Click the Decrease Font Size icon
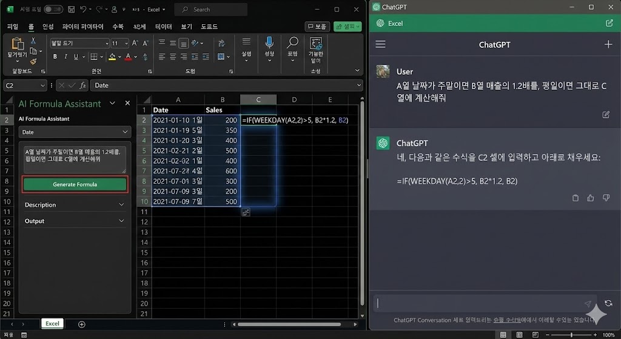Viewport: 621px width, 339px height. coord(146,43)
